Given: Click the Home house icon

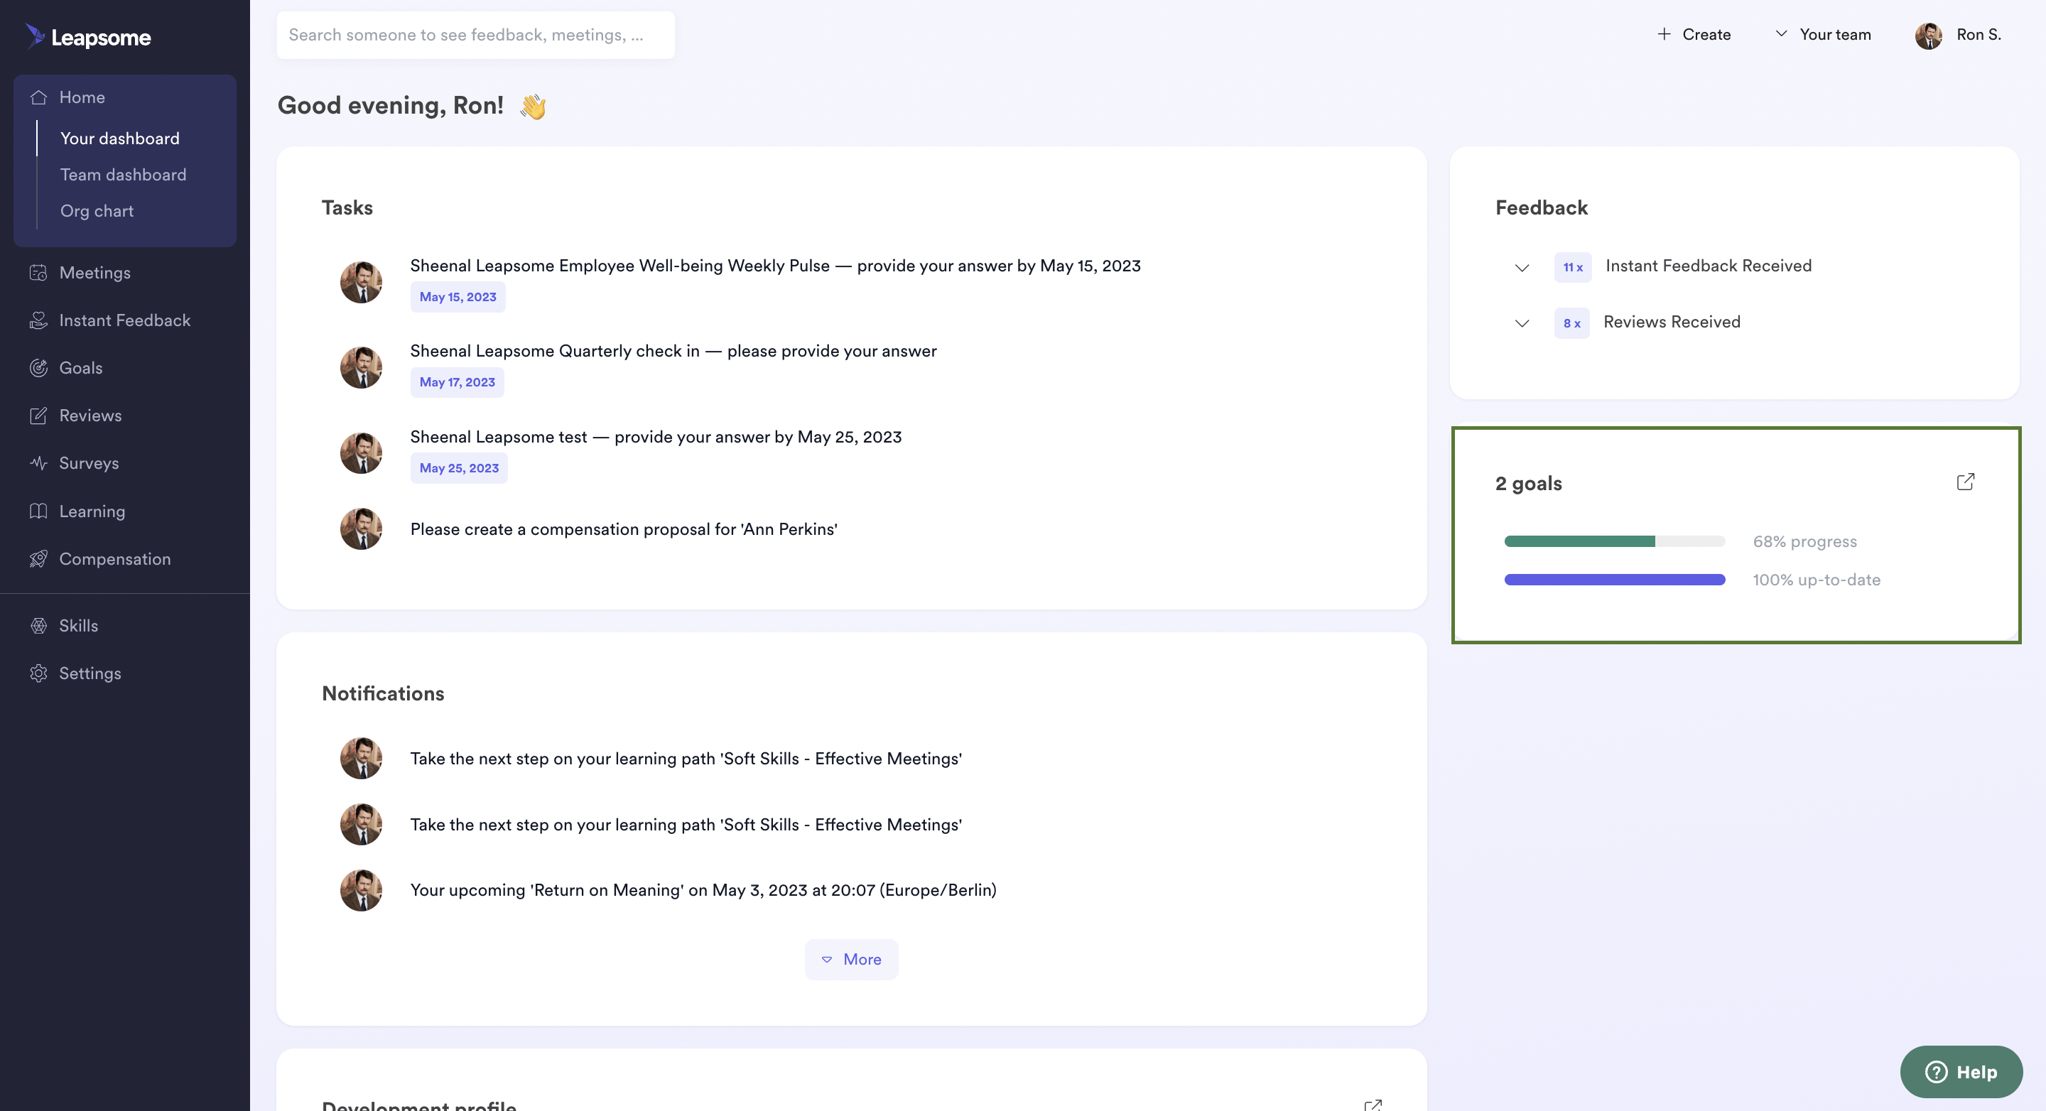Looking at the screenshot, I should pos(38,97).
